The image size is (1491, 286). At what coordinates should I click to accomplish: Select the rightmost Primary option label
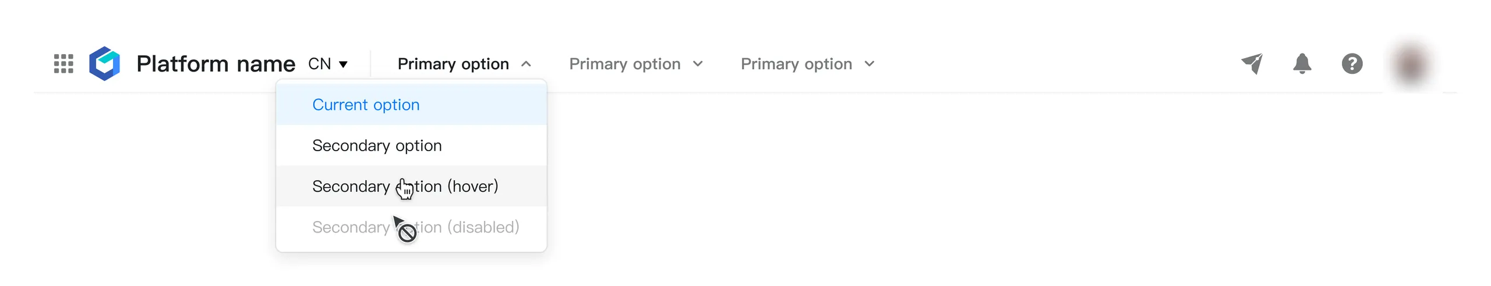797,64
